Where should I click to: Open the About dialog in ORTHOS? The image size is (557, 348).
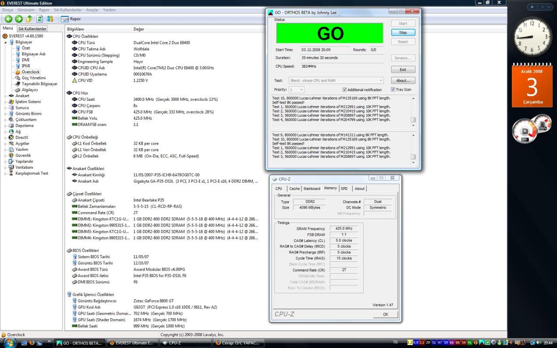click(x=403, y=81)
